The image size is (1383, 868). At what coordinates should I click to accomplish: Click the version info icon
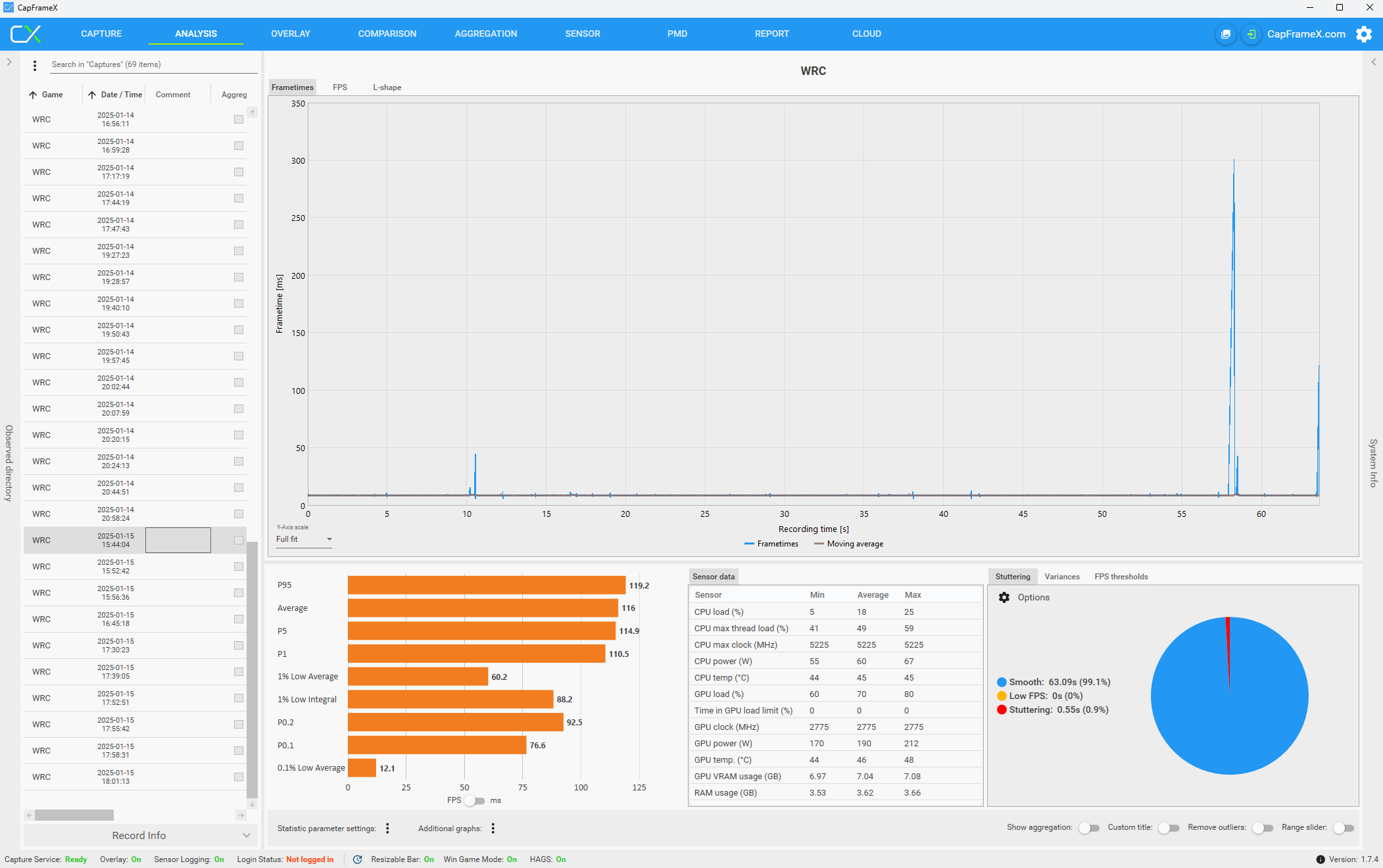click(x=1320, y=859)
